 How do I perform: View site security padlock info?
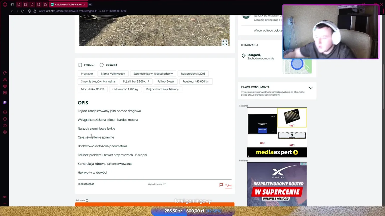click(35, 11)
